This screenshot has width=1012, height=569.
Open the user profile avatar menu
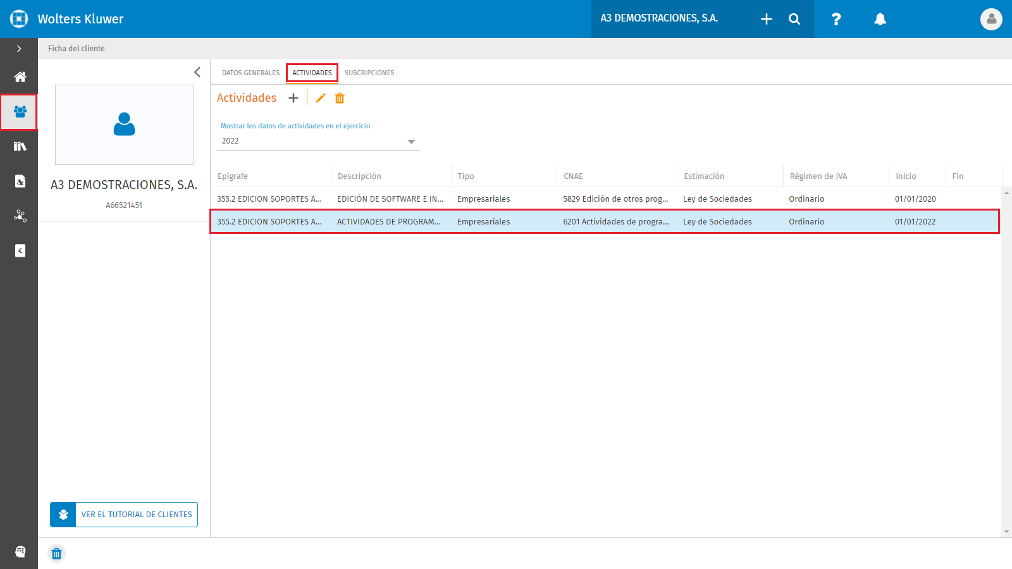(991, 19)
